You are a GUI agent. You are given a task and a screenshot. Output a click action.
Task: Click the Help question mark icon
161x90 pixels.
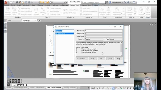(x=134, y=2)
